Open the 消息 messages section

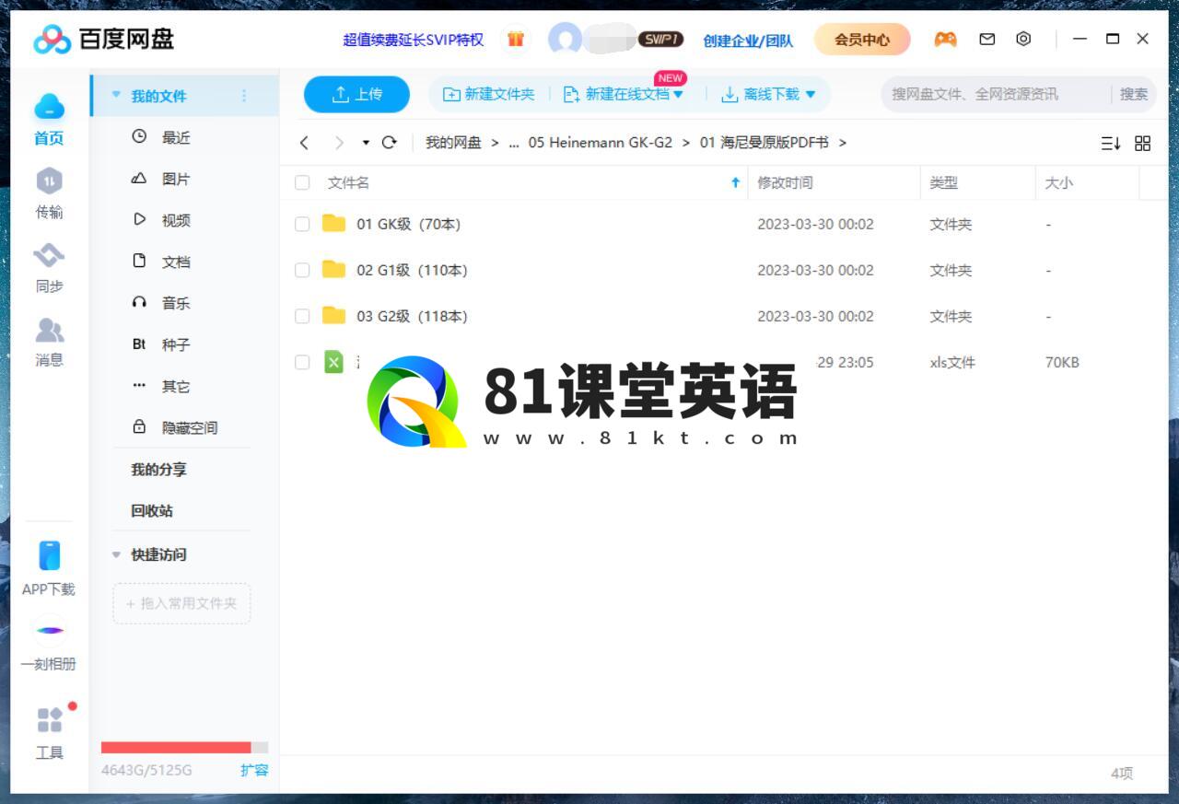pyautogui.click(x=49, y=342)
